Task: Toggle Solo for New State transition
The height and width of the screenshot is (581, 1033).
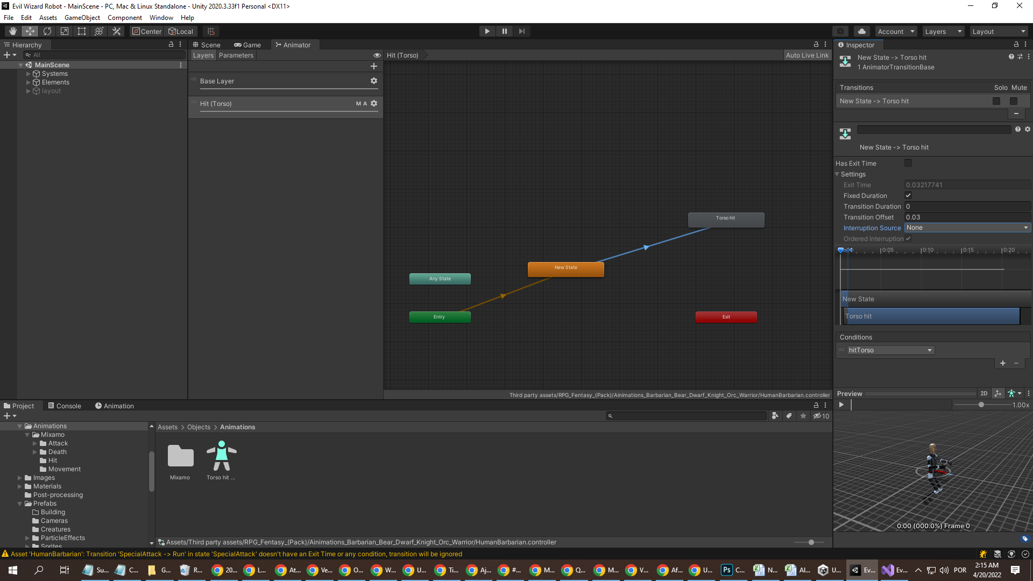Action: point(996,101)
